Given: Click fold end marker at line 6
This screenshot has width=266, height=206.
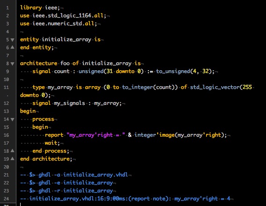Looking at the screenshot, I should pos(12,47).
